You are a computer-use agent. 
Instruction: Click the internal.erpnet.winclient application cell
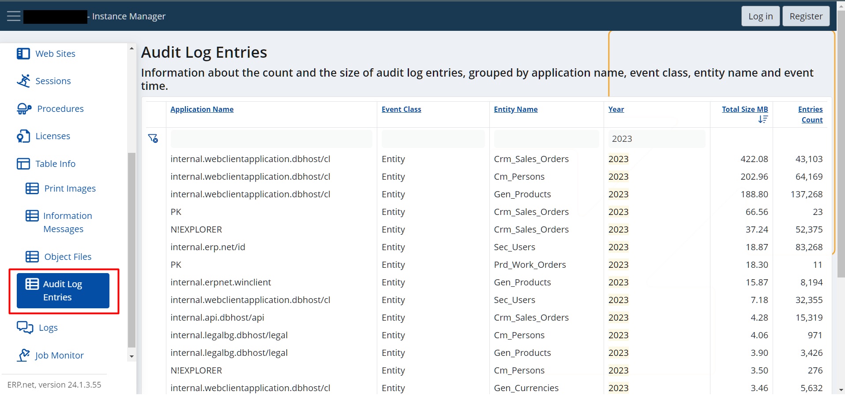(221, 282)
